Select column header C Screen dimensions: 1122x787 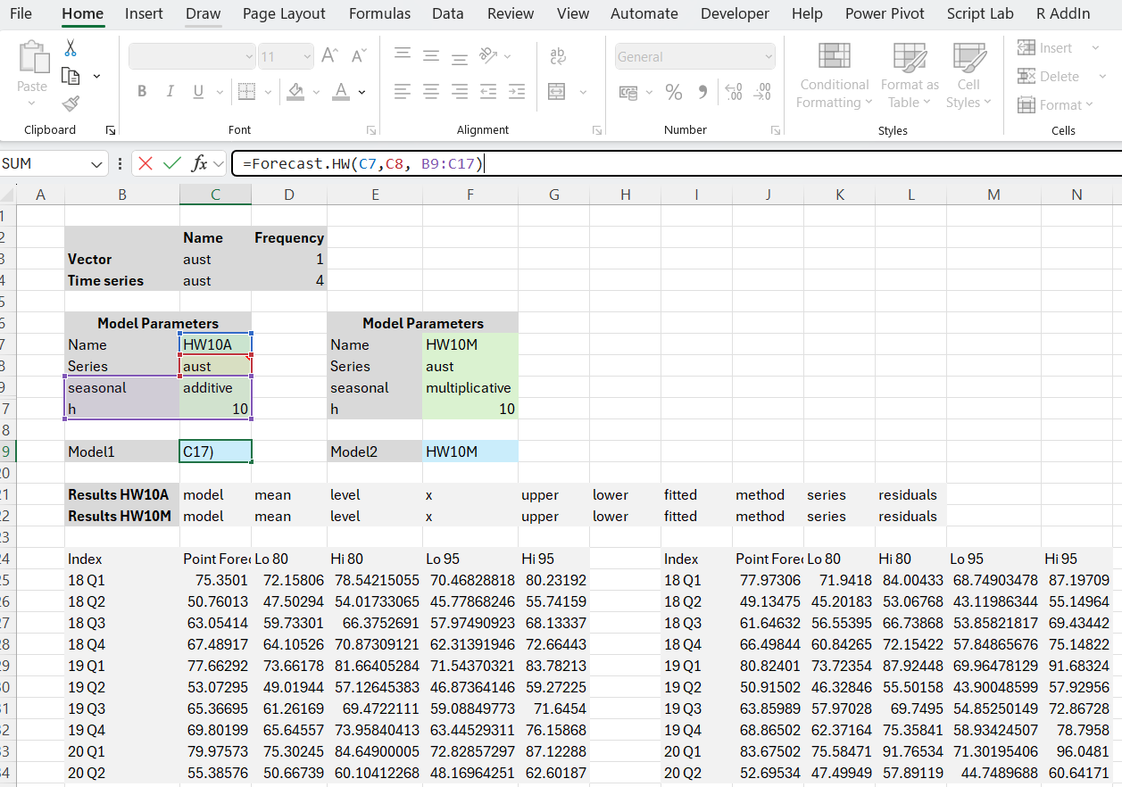[215, 195]
